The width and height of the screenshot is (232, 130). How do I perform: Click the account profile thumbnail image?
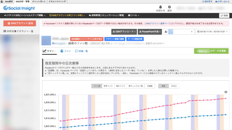(46, 40)
